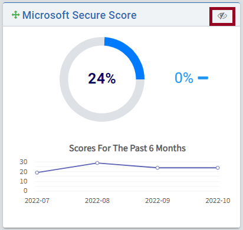Click the line segment between 2022-09 and 2022-10

click(x=188, y=168)
